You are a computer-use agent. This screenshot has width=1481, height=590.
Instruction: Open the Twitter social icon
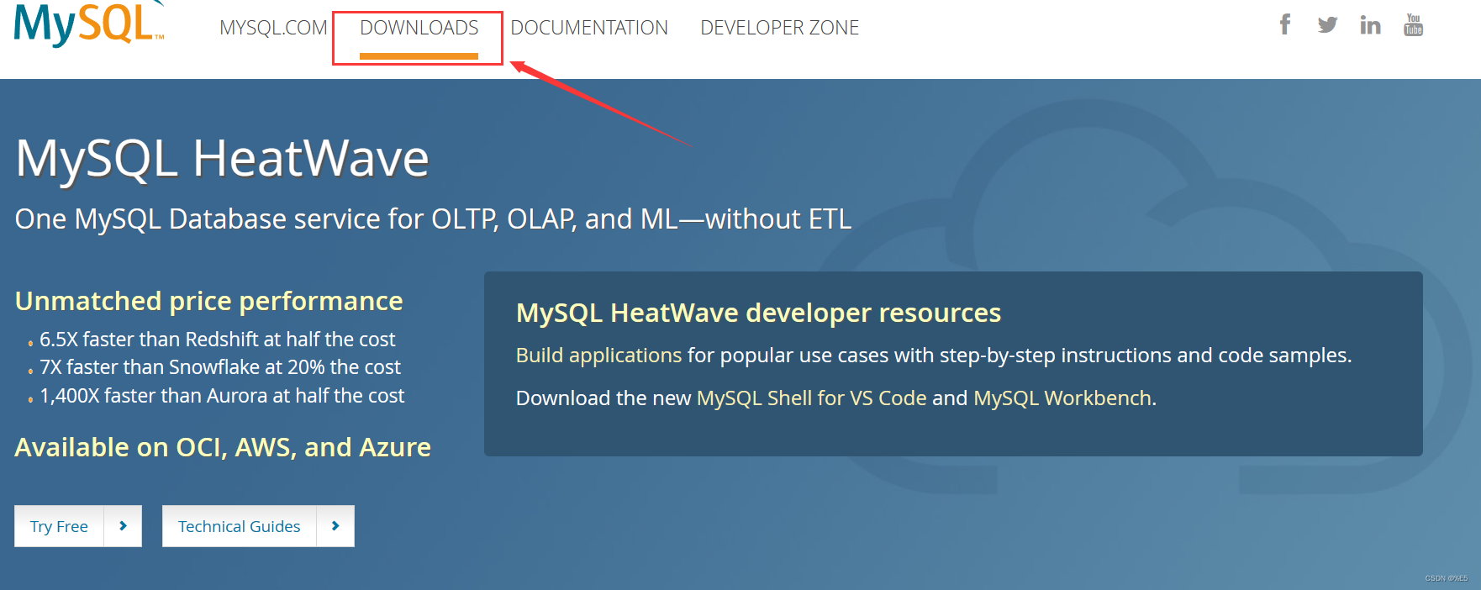tap(1328, 24)
